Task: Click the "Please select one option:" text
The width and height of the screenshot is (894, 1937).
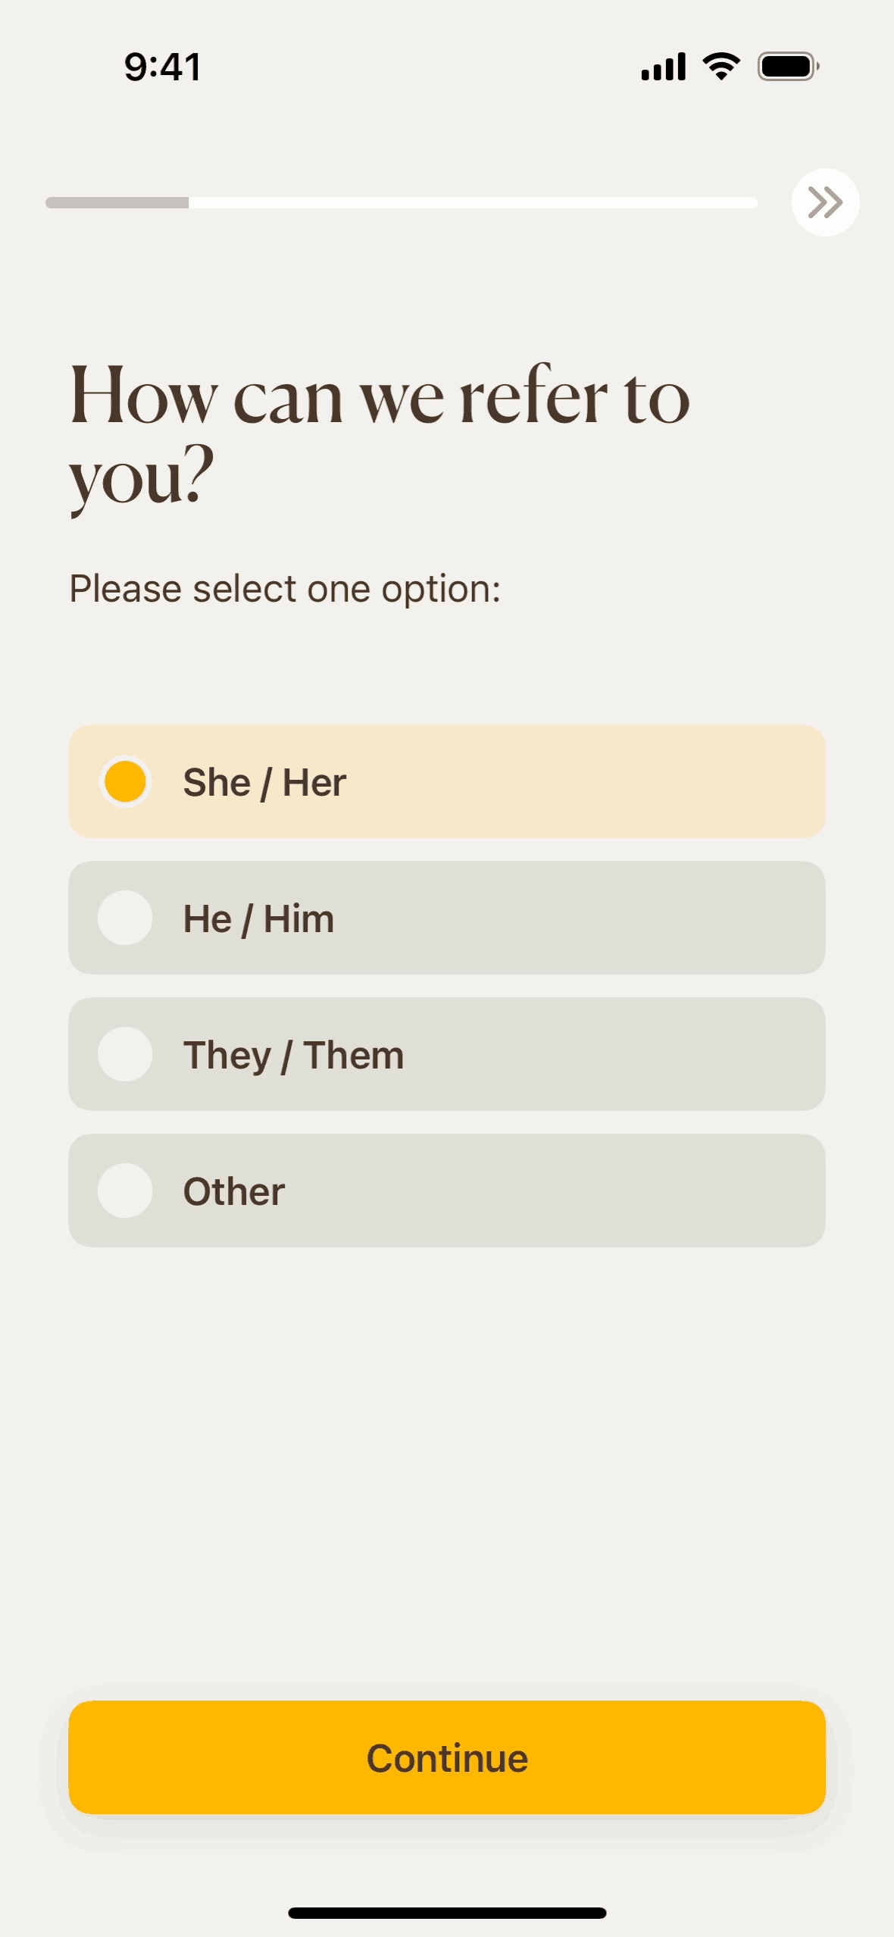Action: [285, 589]
